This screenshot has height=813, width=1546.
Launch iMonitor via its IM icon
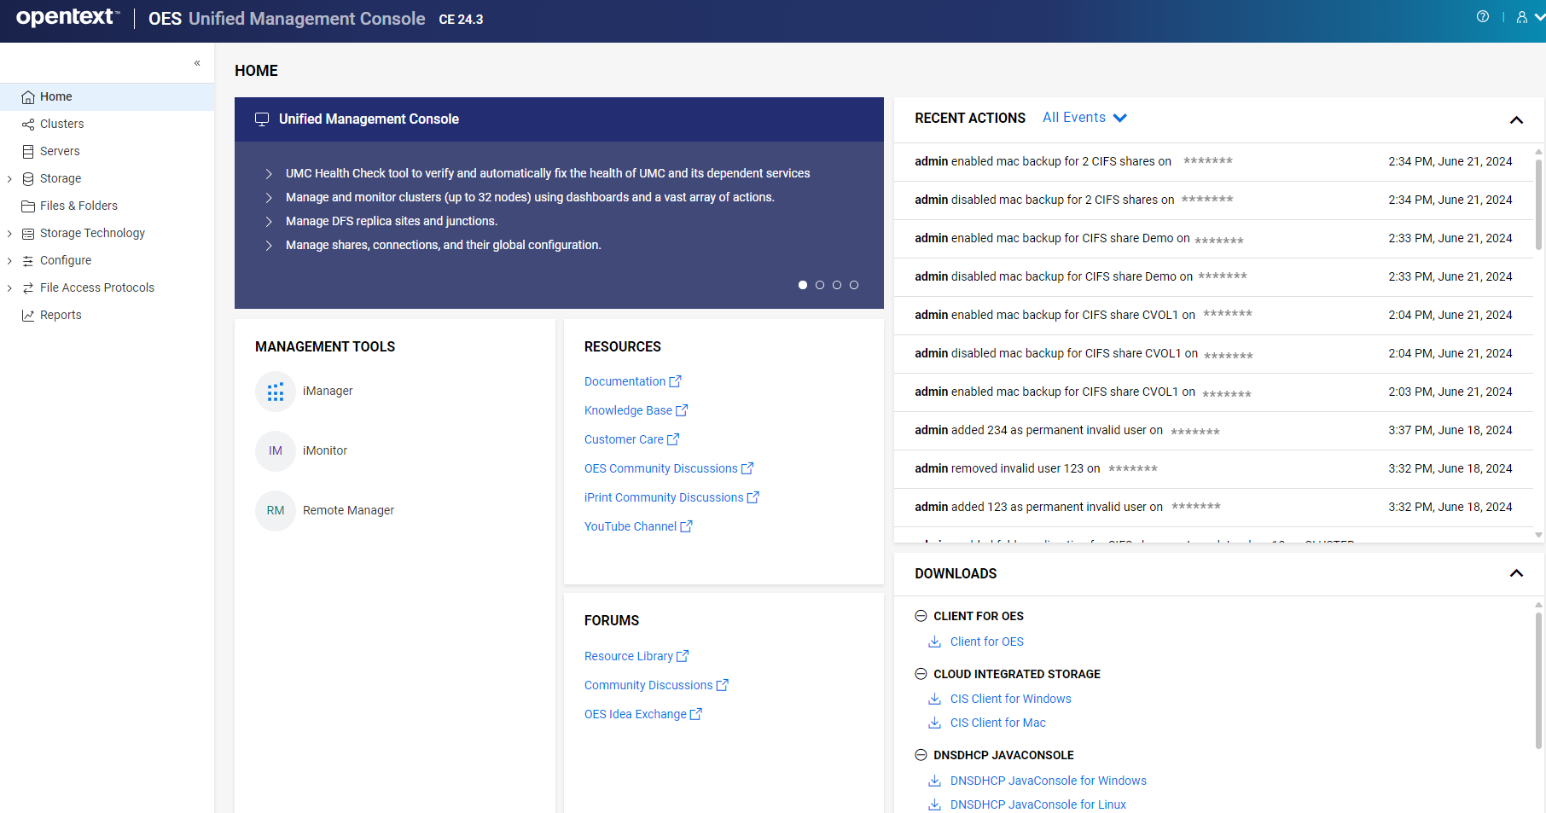(x=275, y=451)
